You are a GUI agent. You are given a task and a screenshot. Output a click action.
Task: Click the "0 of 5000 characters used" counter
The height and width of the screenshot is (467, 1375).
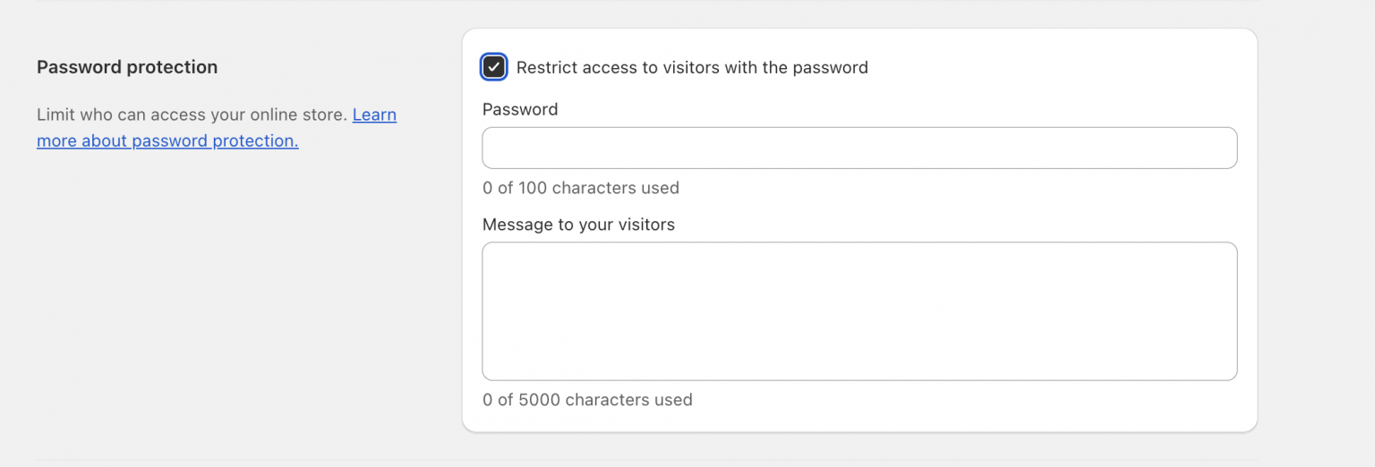coord(587,400)
